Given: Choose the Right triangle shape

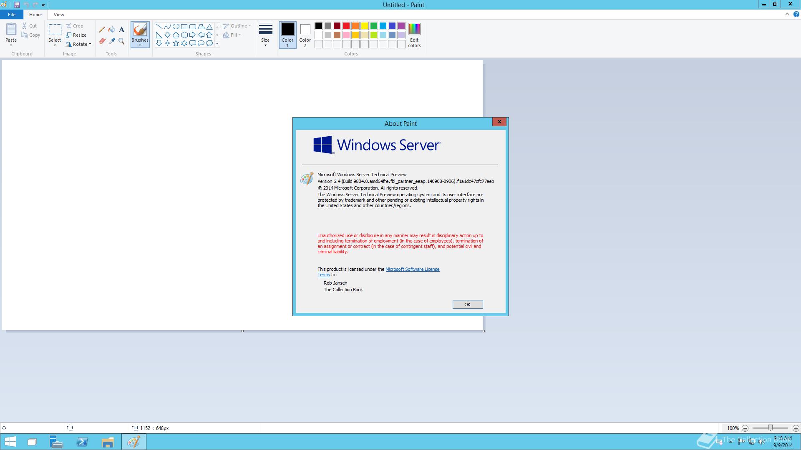Looking at the screenshot, I should (159, 35).
